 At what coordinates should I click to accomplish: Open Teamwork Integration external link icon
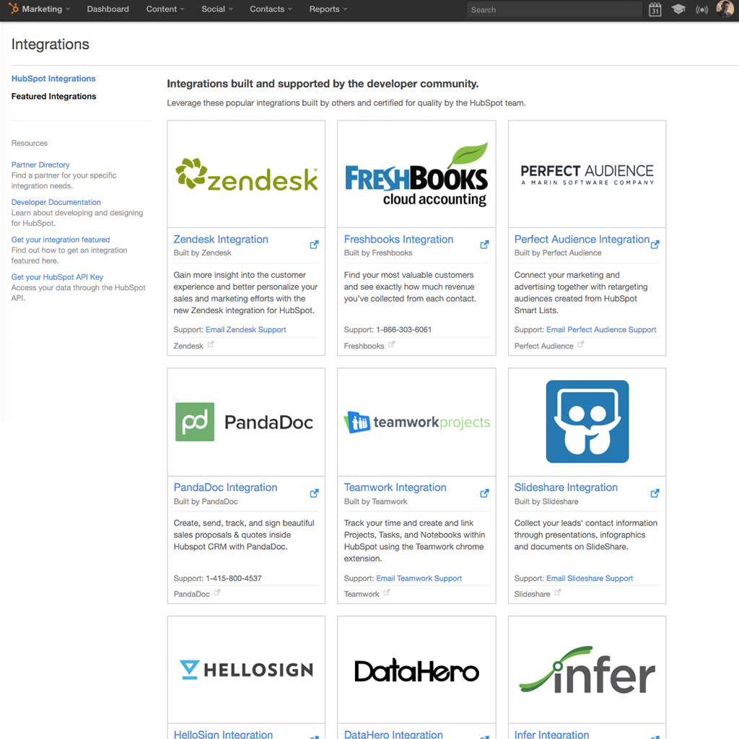pyautogui.click(x=484, y=493)
